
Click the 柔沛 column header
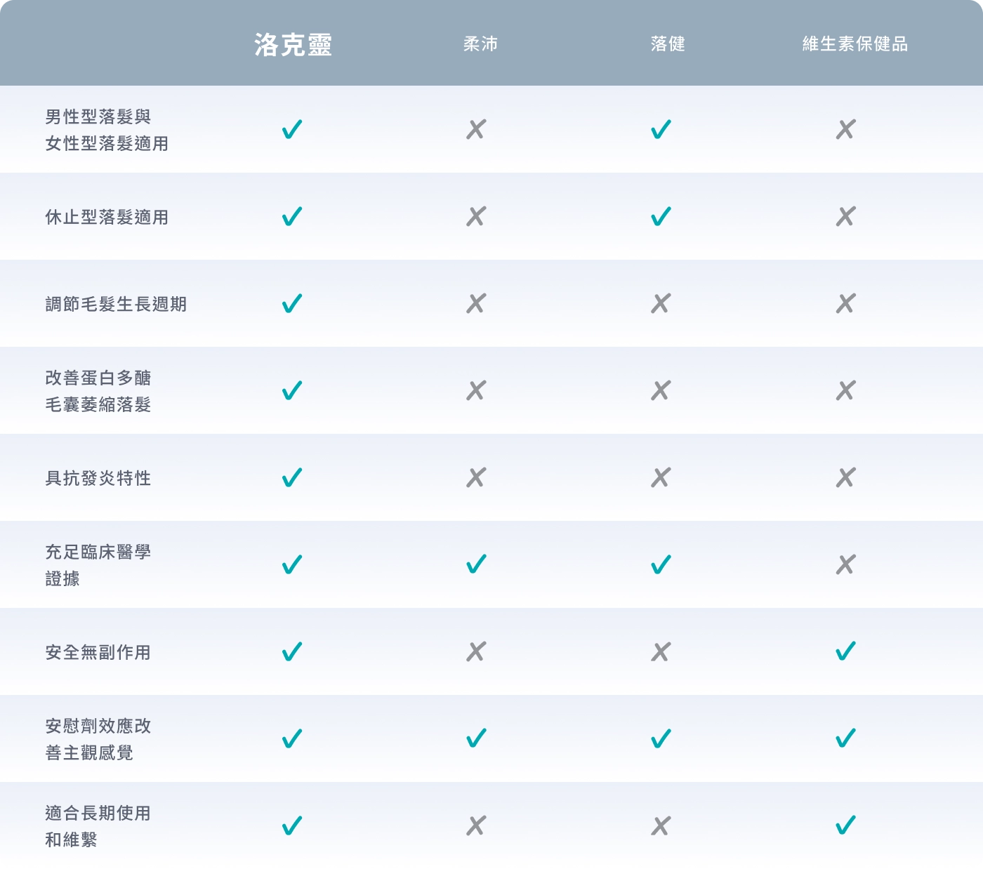[480, 44]
